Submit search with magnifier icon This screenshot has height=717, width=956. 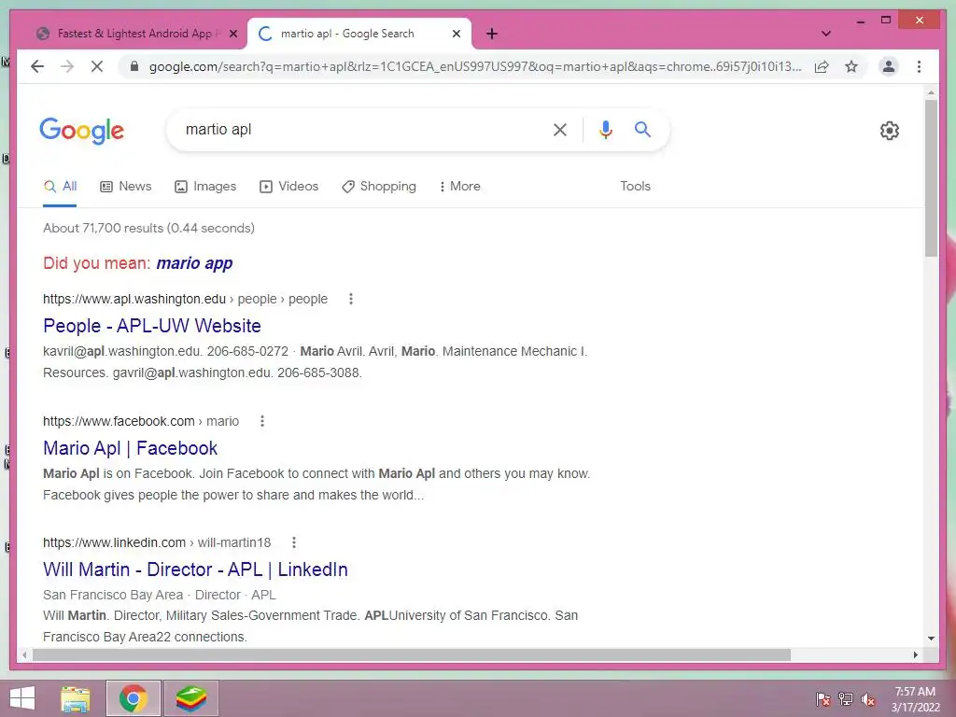[642, 129]
